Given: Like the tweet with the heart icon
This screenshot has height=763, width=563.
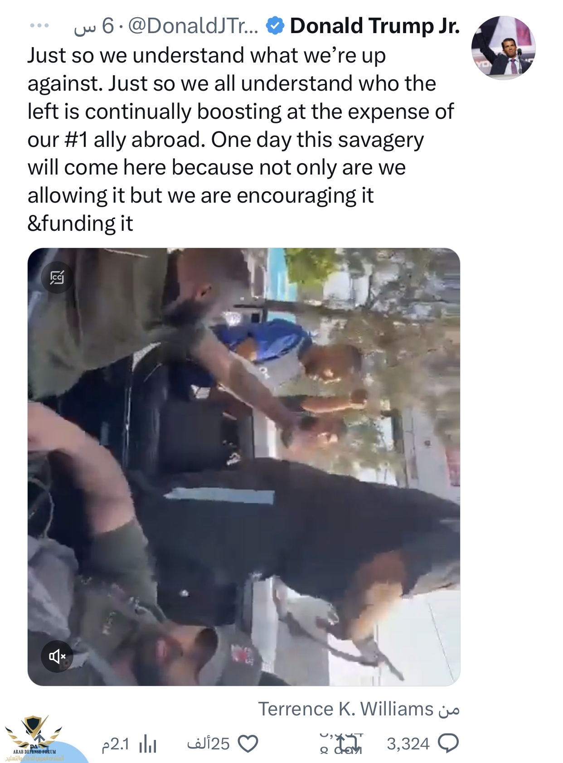Looking at the screenshot, I should [x=248, y=744].
